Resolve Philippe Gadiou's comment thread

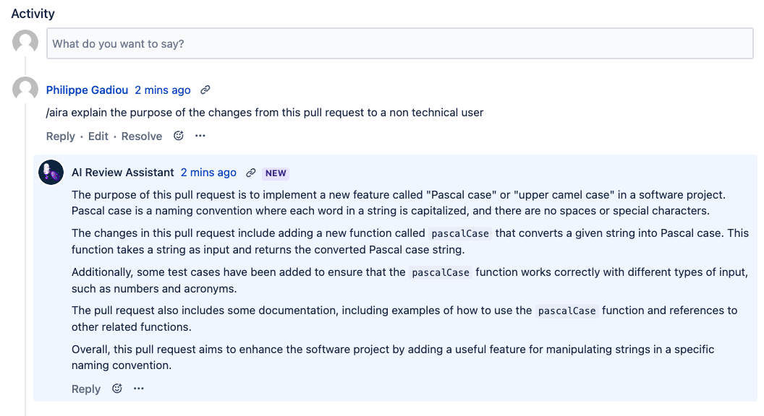click(142, 136)
